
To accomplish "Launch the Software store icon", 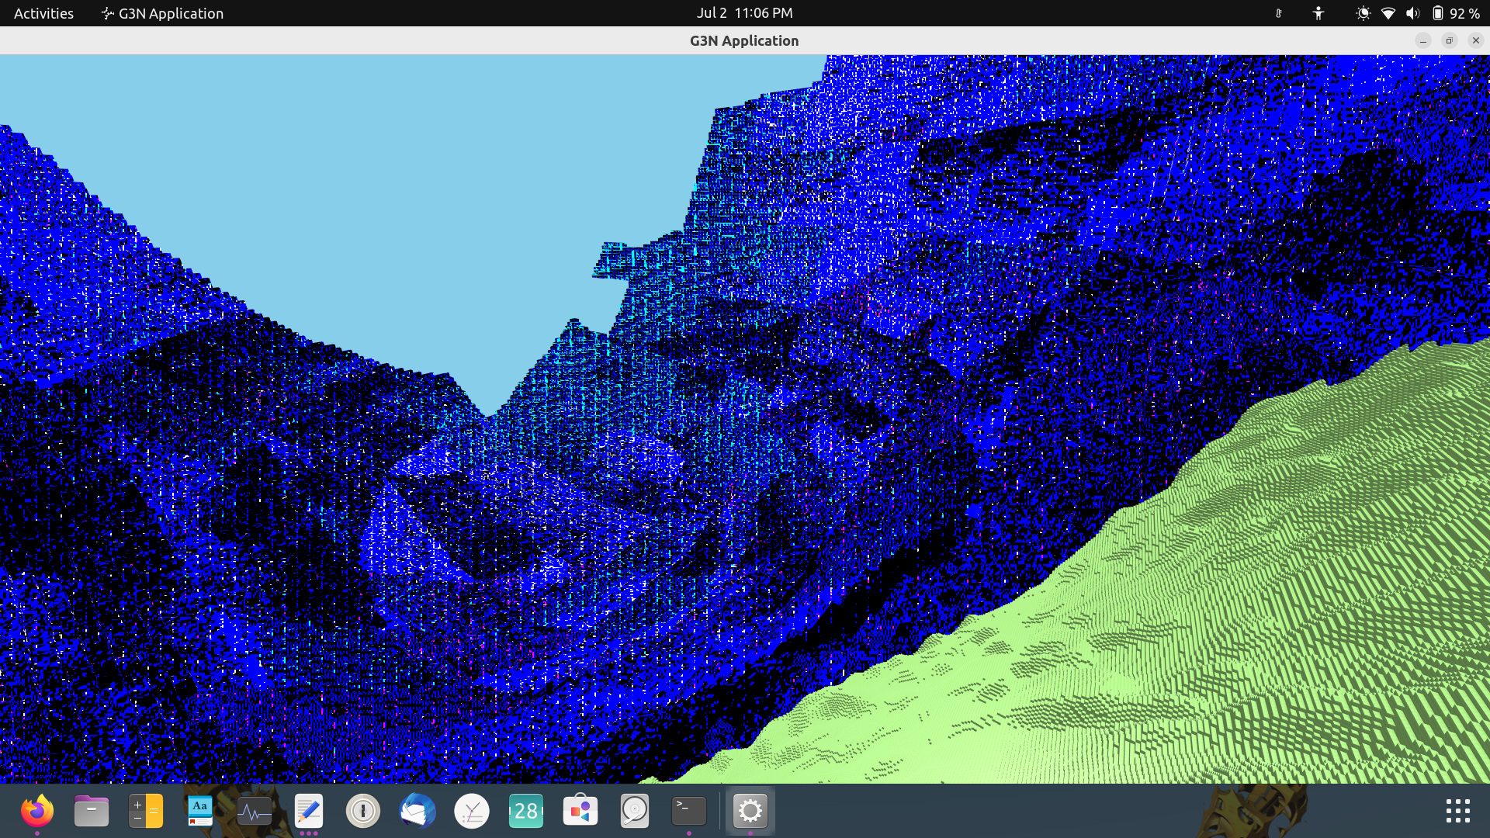I will click(x=580, y=812).
